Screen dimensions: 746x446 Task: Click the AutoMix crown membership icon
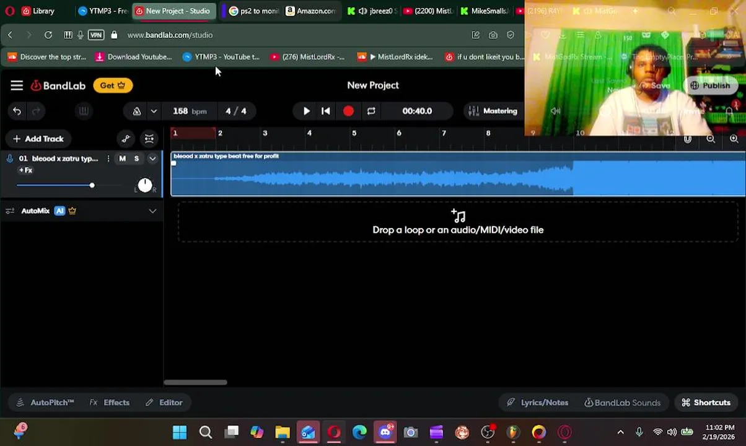72,211
